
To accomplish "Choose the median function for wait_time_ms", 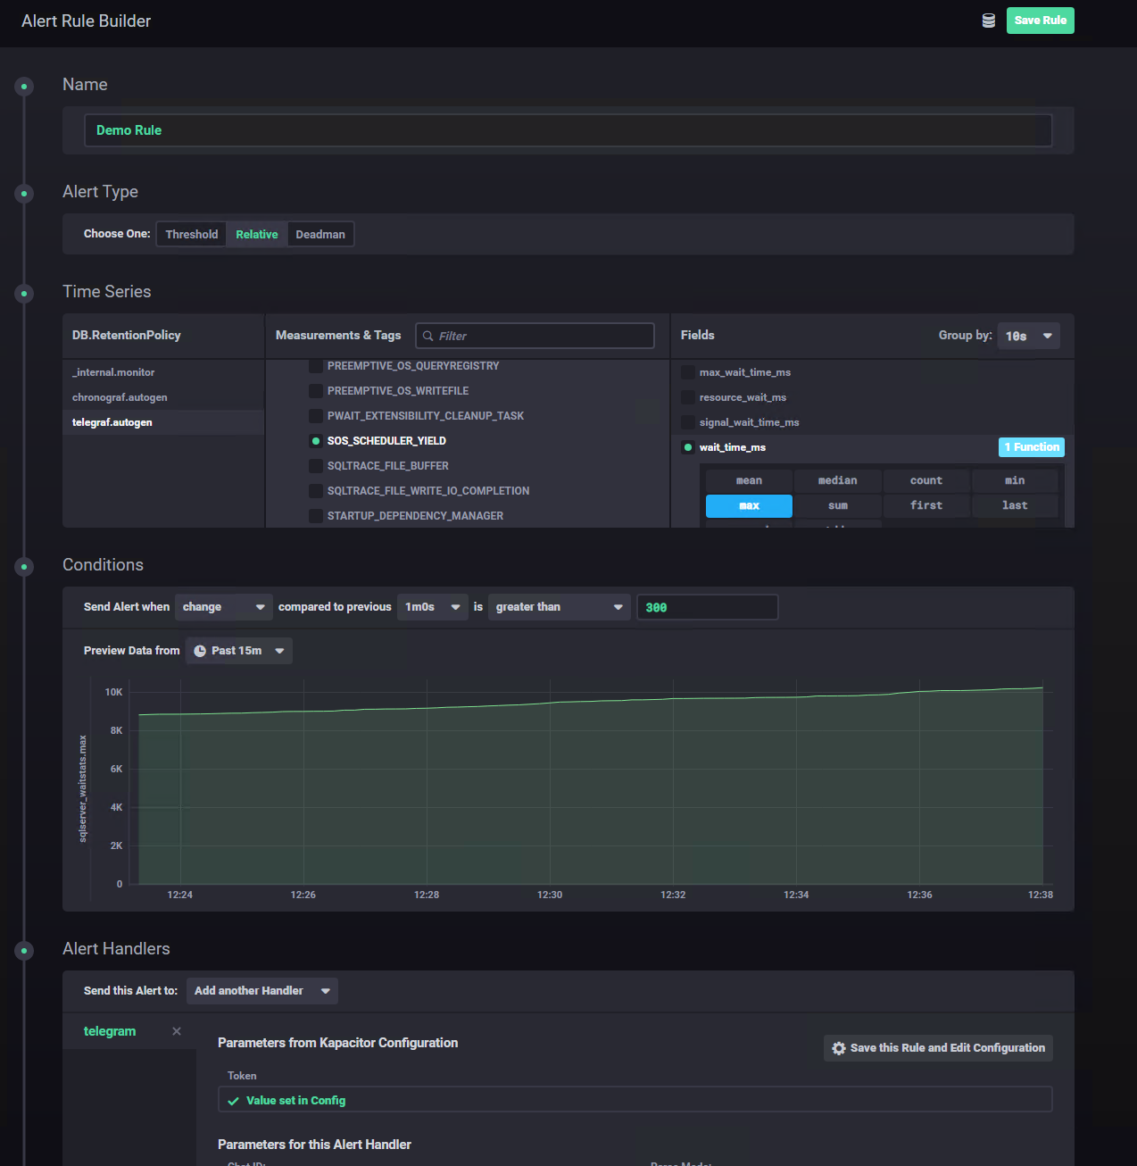I will 837,480.
